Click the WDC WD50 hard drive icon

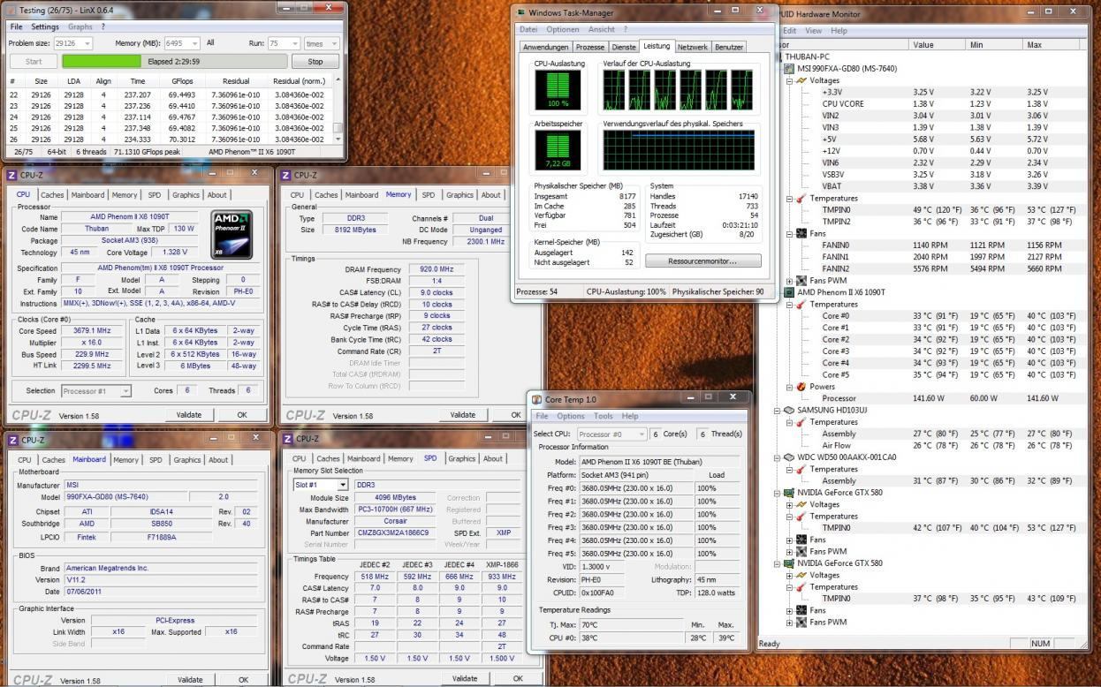[x=790, y=457]
